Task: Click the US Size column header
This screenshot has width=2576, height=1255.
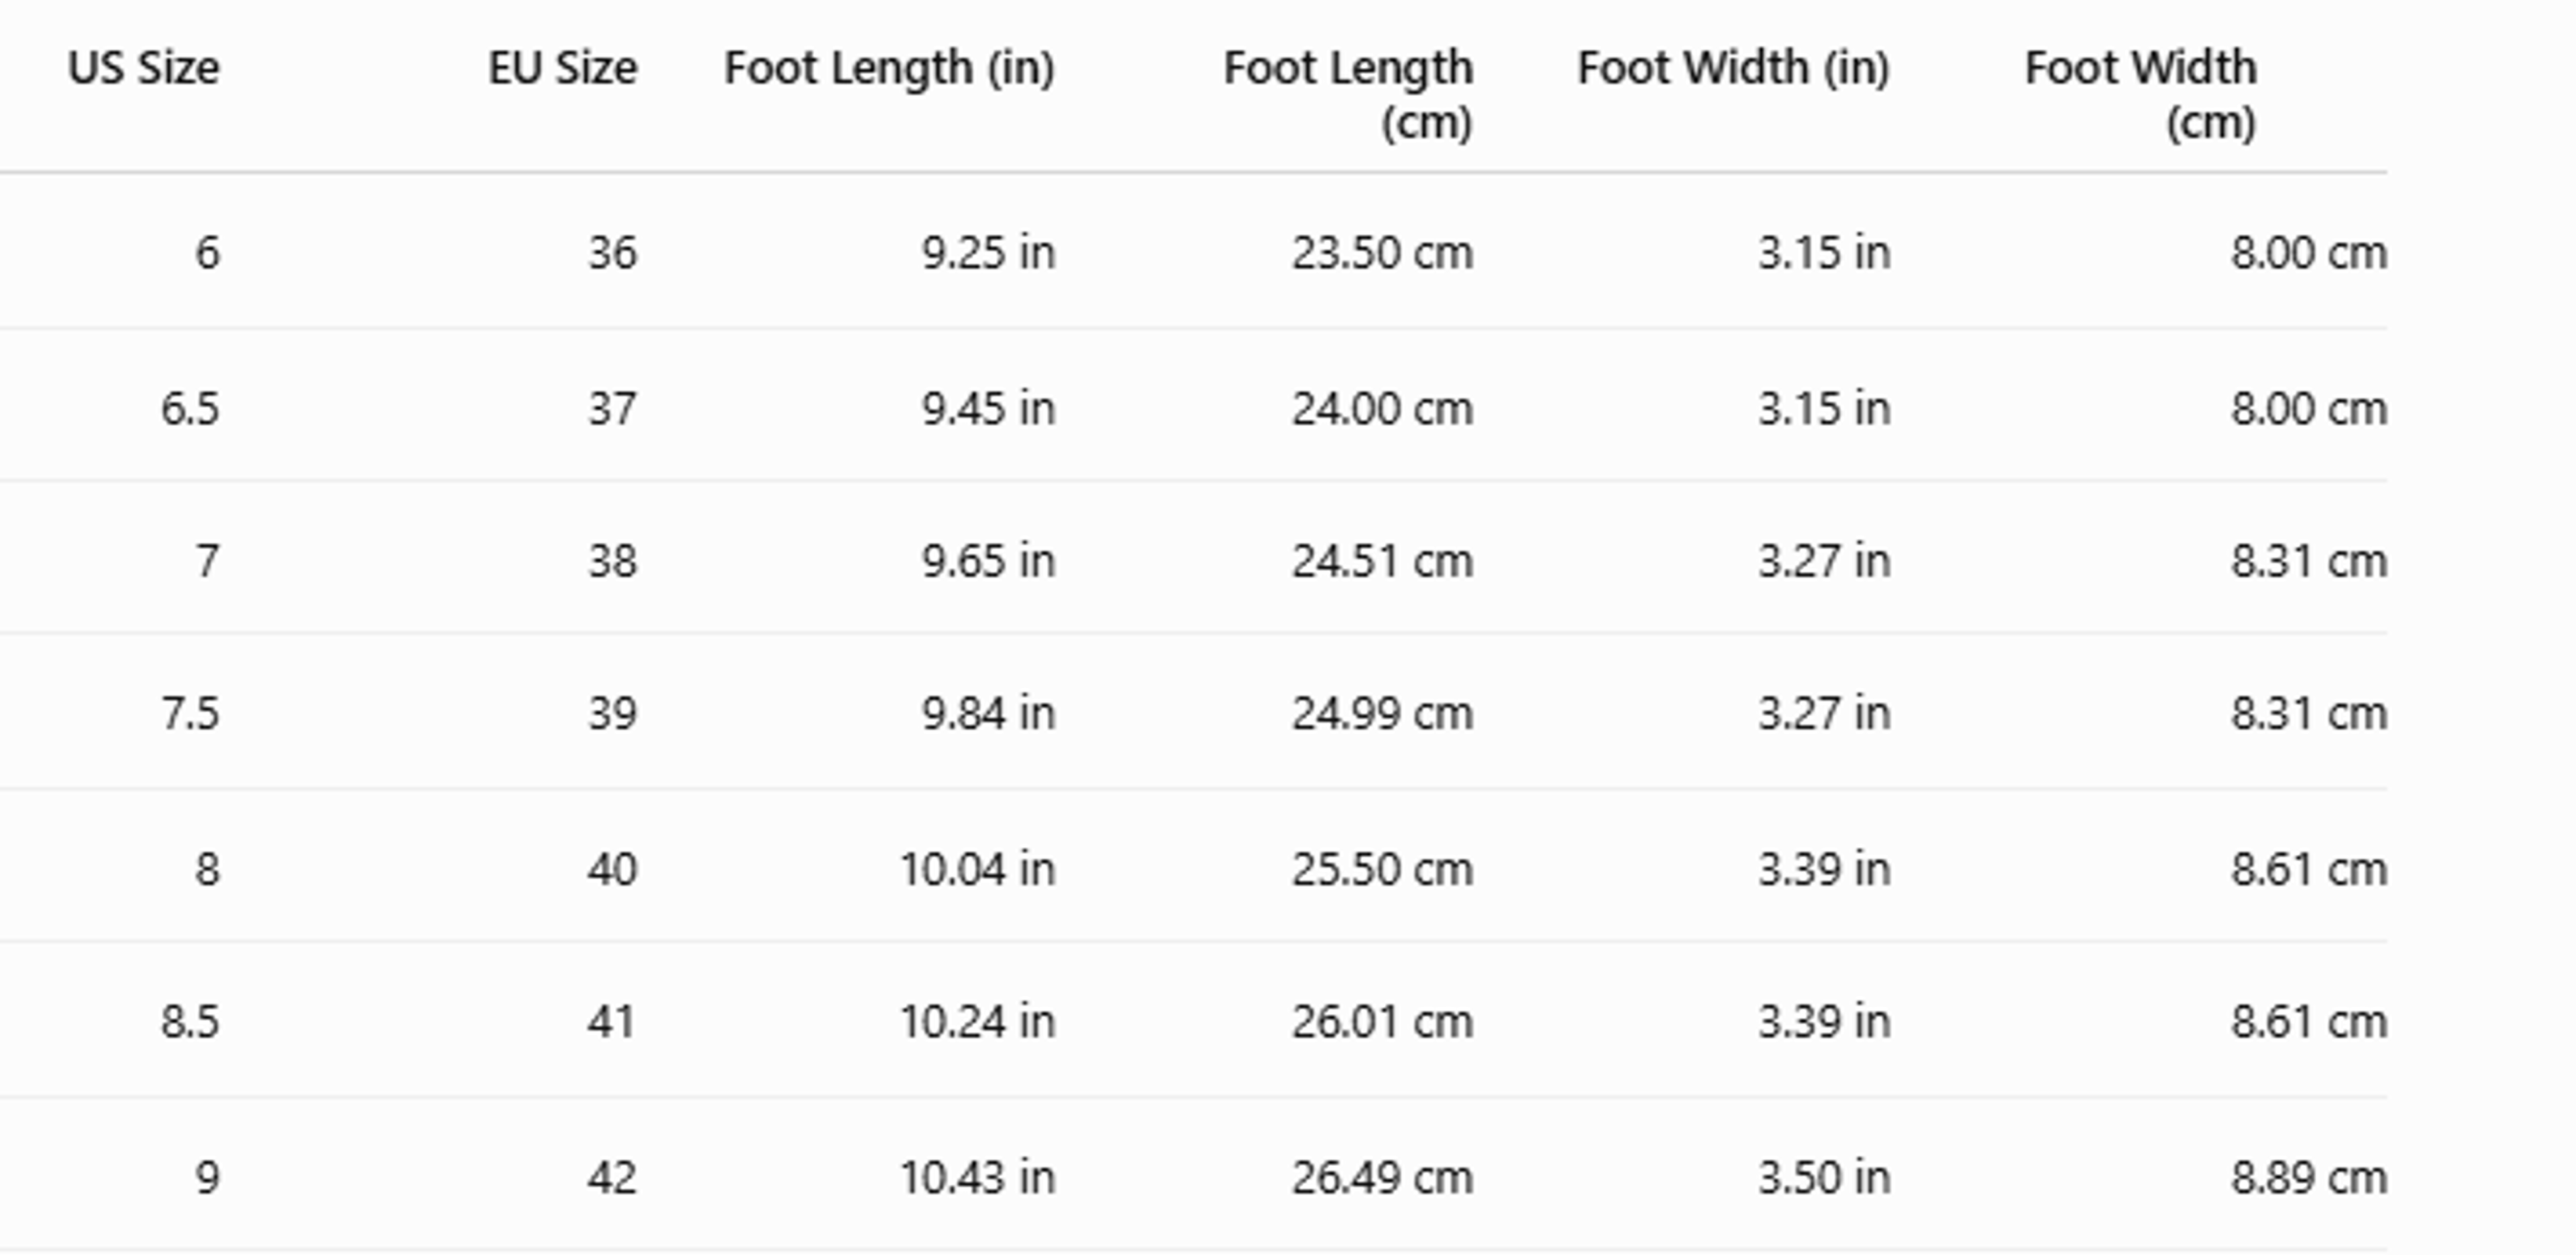Action: tap(144, 68)
